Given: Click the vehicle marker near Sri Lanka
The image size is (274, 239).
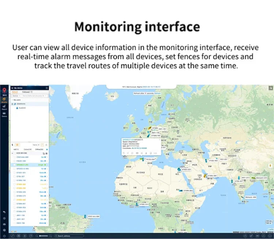Looking at the screenshot, I should [242, 197].
